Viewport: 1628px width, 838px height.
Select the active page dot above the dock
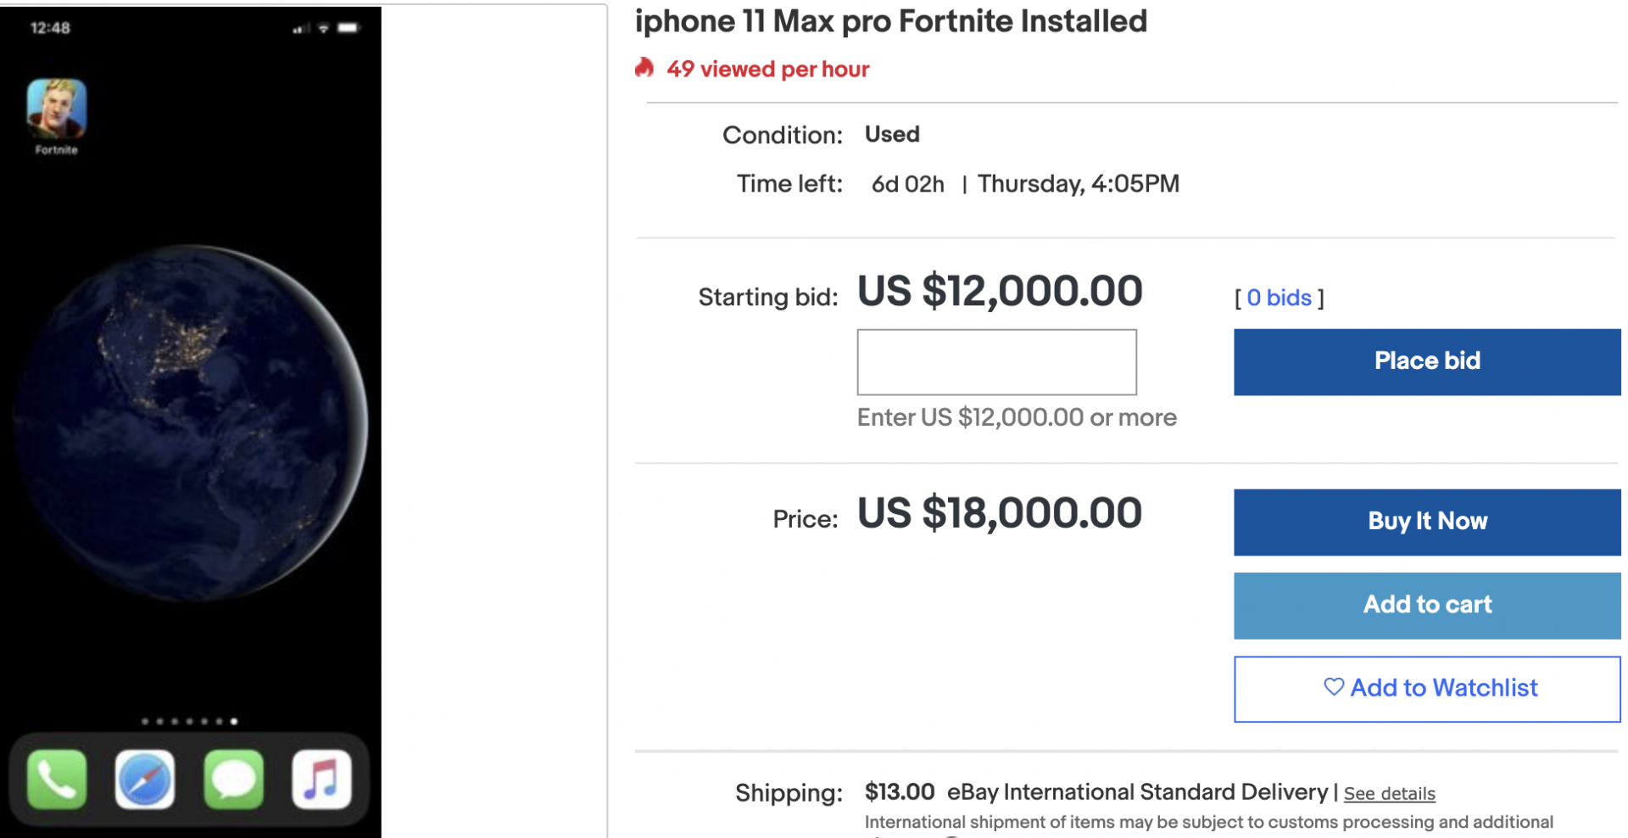[233, 722]
